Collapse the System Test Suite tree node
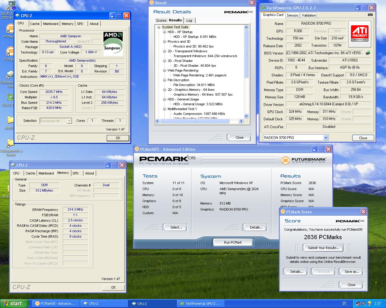 click(x=159, y=27)
